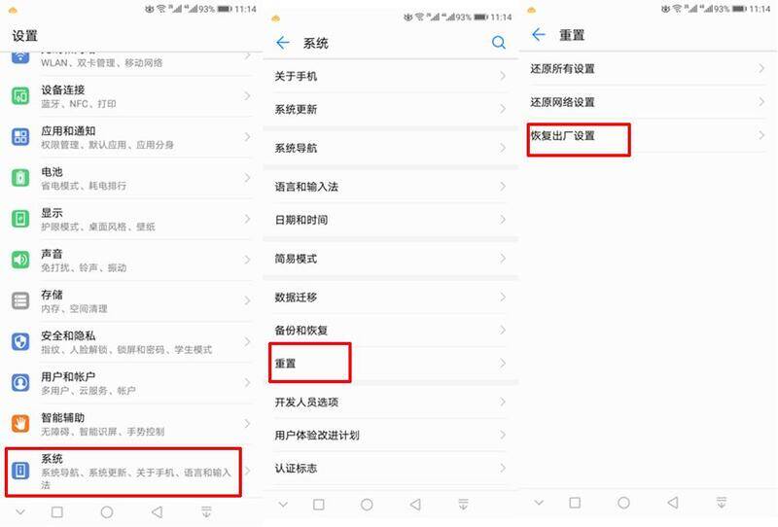Viewport: 778px width, 527px height.
Task: Tap chevron at right of 恢复出厂设置
Action: click(x=761, y=135)
